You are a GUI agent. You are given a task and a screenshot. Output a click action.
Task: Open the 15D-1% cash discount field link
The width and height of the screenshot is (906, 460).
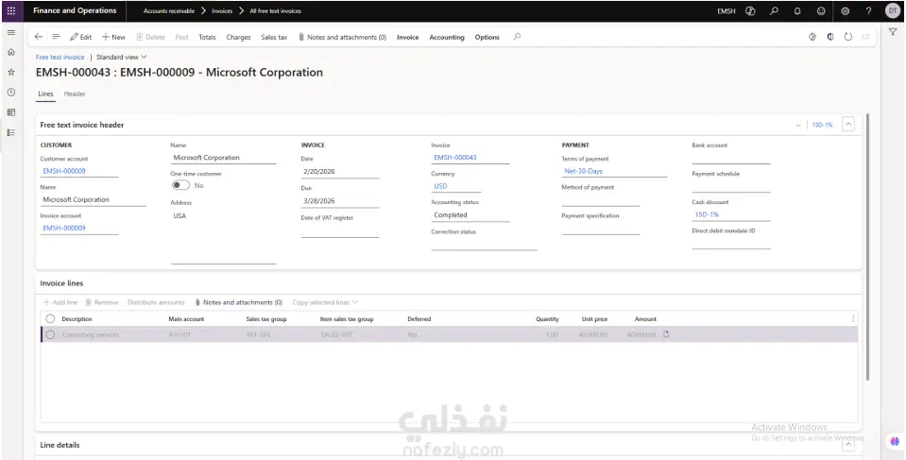coord(707,214)
